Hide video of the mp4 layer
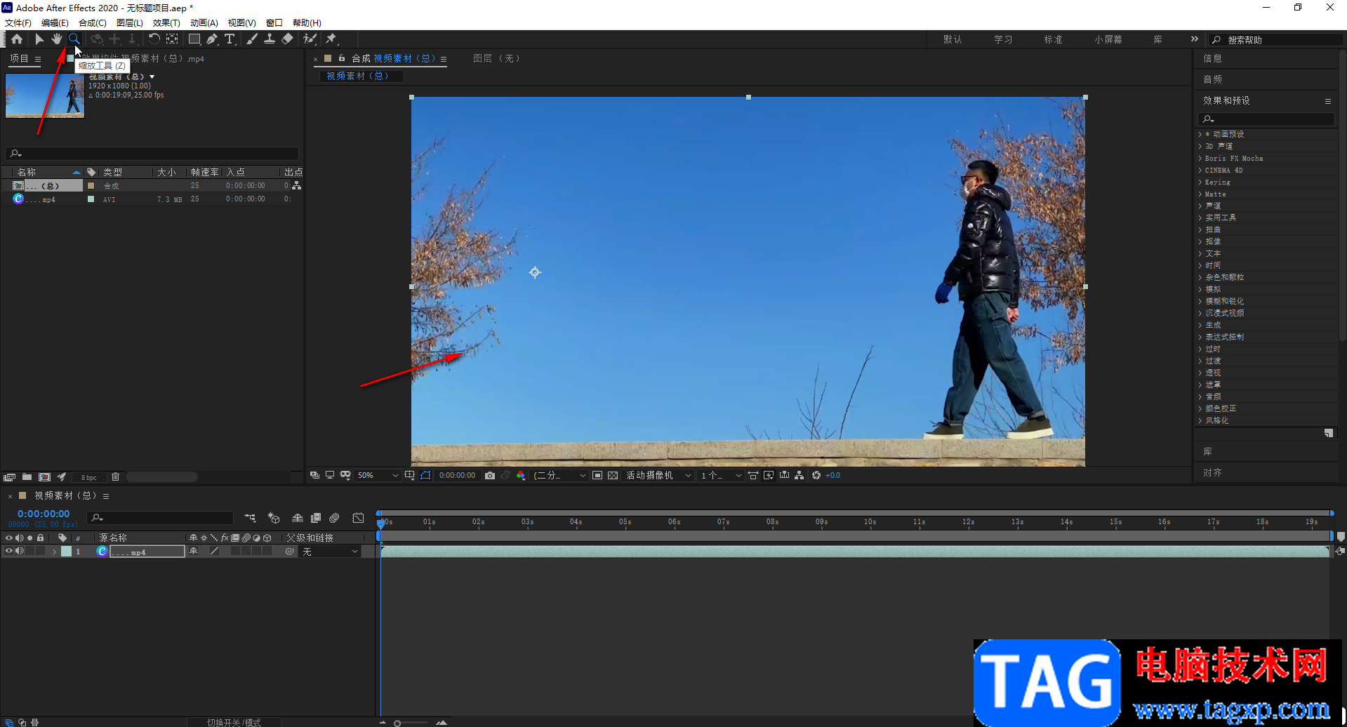Image resolution: width=1347 pixels, height=727 pixels. (9, 552)
